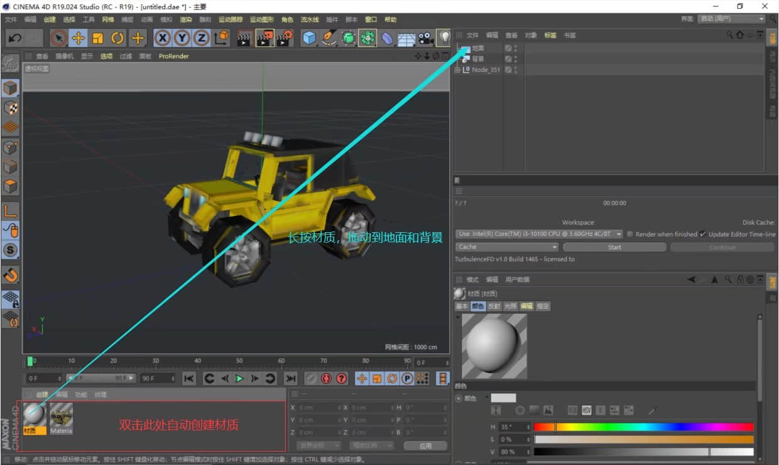Viewport: 779px width, 465px height.
Task: Click the play forward button on timeline
Action: 239,378
